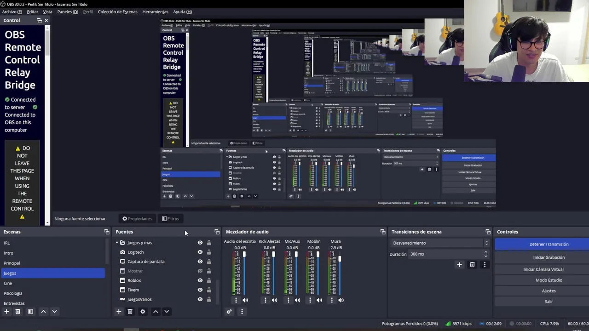Open the audio mixer menu dots beside the gears
The image size is (589, 331).
coord(242,312)
